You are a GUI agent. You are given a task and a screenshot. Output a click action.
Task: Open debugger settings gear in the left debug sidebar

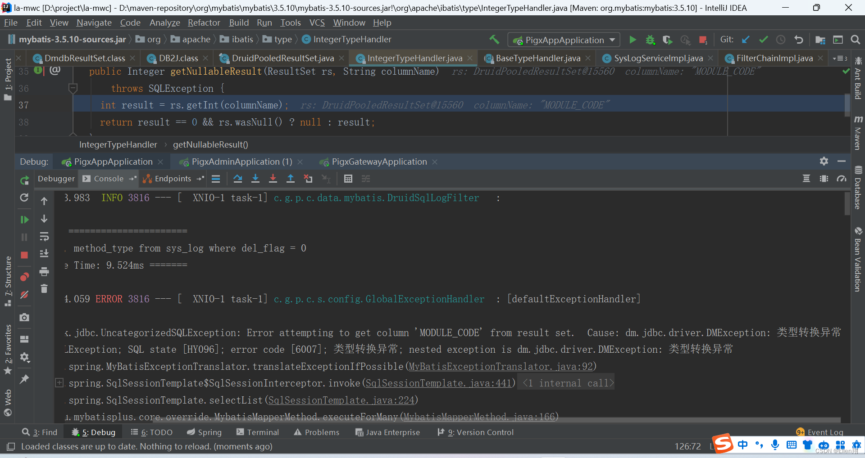[24, 358]
